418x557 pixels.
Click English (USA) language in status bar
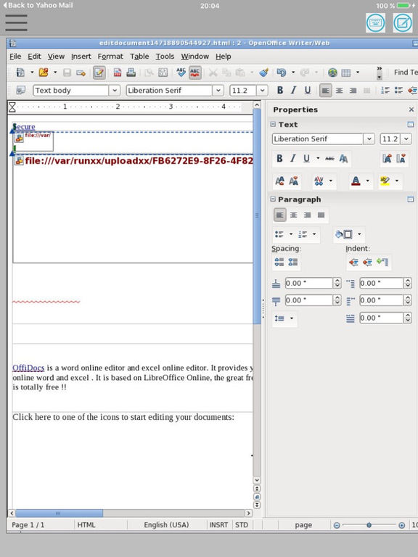point(166,525)
